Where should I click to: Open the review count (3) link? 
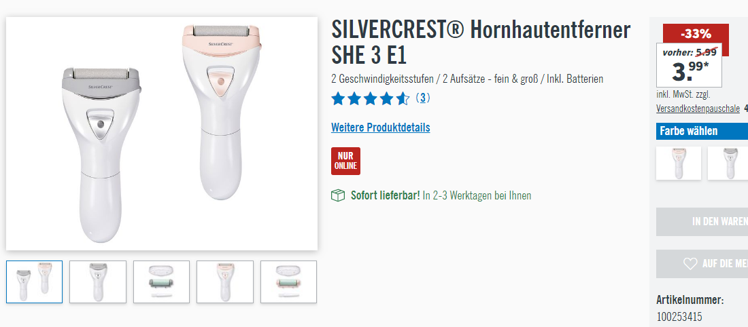pos(423,98)
